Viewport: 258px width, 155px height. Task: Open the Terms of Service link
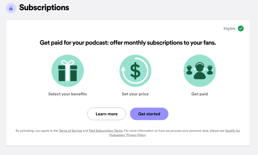[70, 131]
